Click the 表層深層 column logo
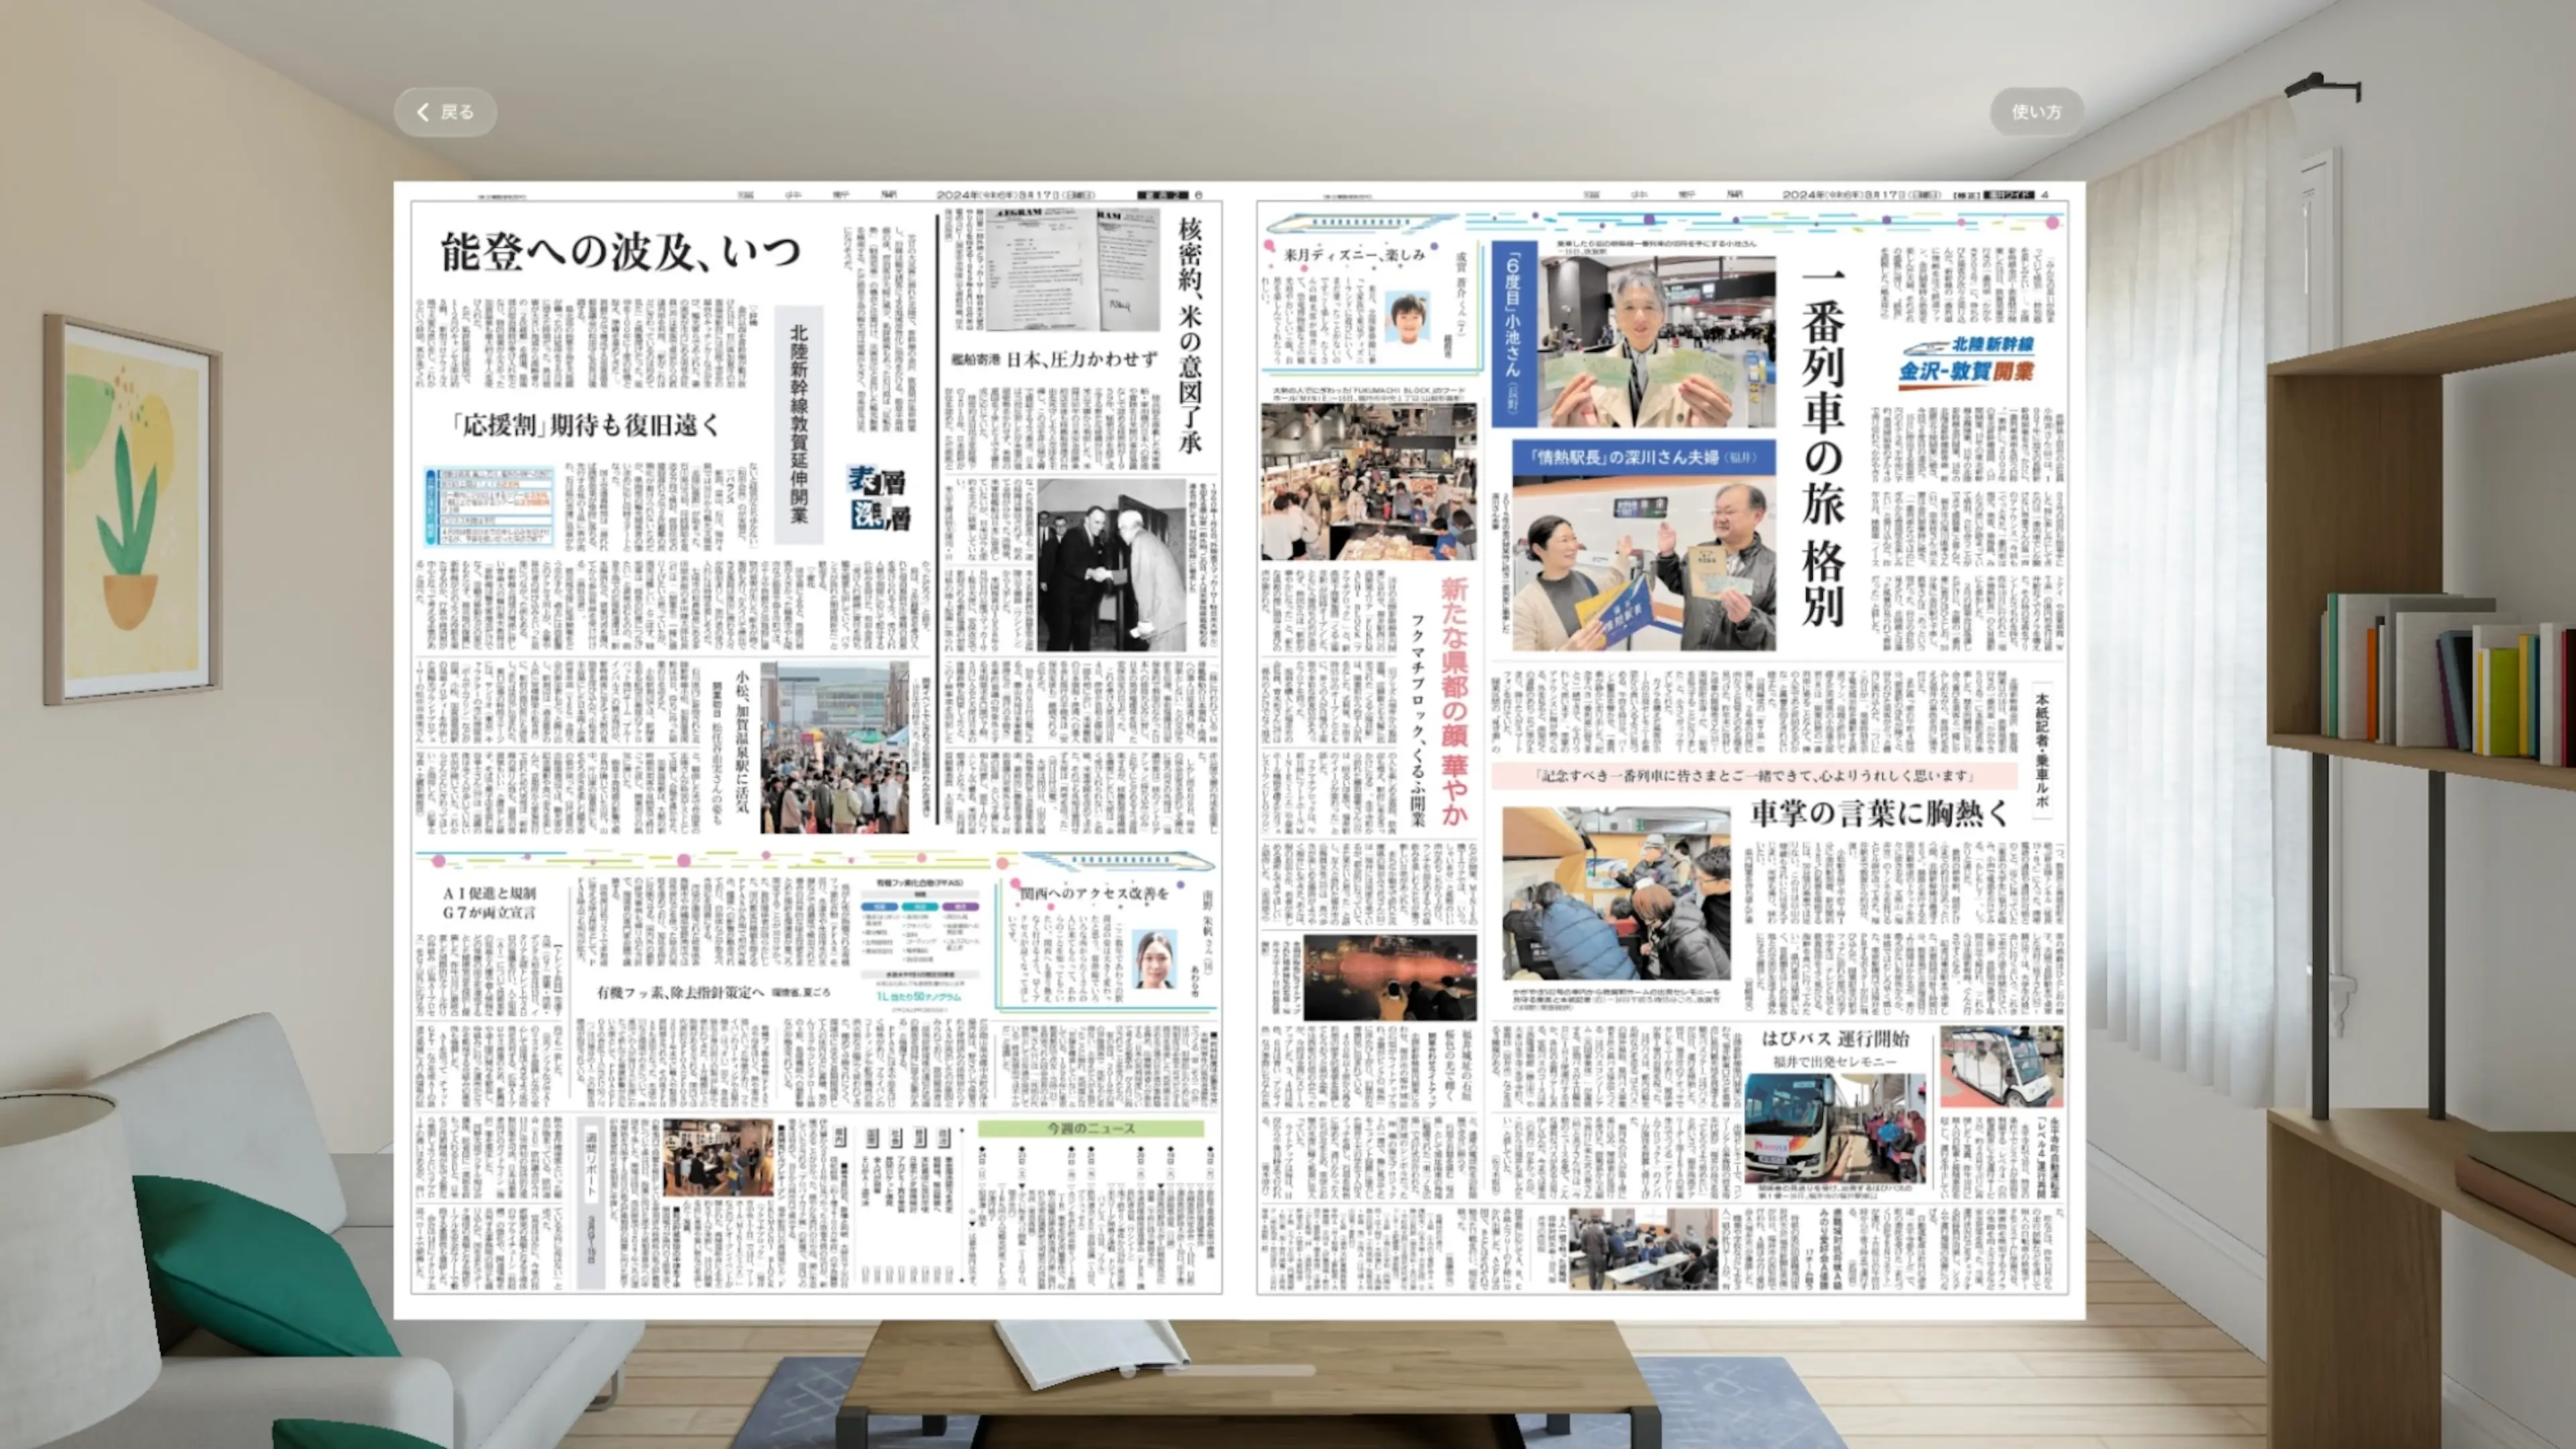 [x=878, y=497]
